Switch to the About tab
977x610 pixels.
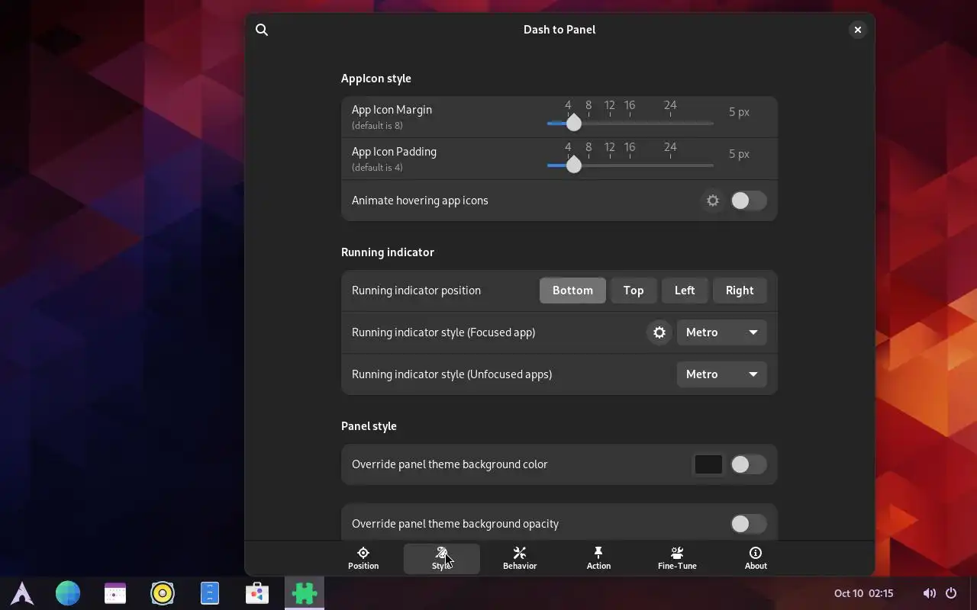pyautogui.click(x=756, y=558)
